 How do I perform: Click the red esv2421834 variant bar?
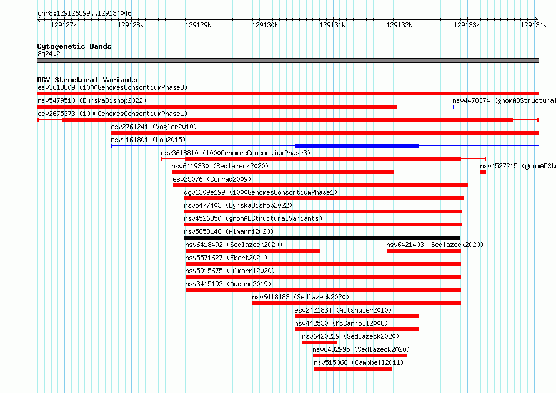click(x=357, y=316)
